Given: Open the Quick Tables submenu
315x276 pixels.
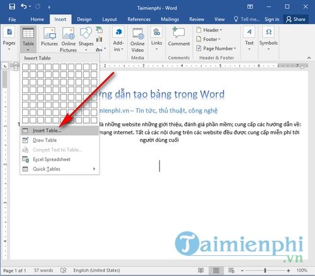Looking at the screenshot, I should pyautogui.click(x=60, y=169).
